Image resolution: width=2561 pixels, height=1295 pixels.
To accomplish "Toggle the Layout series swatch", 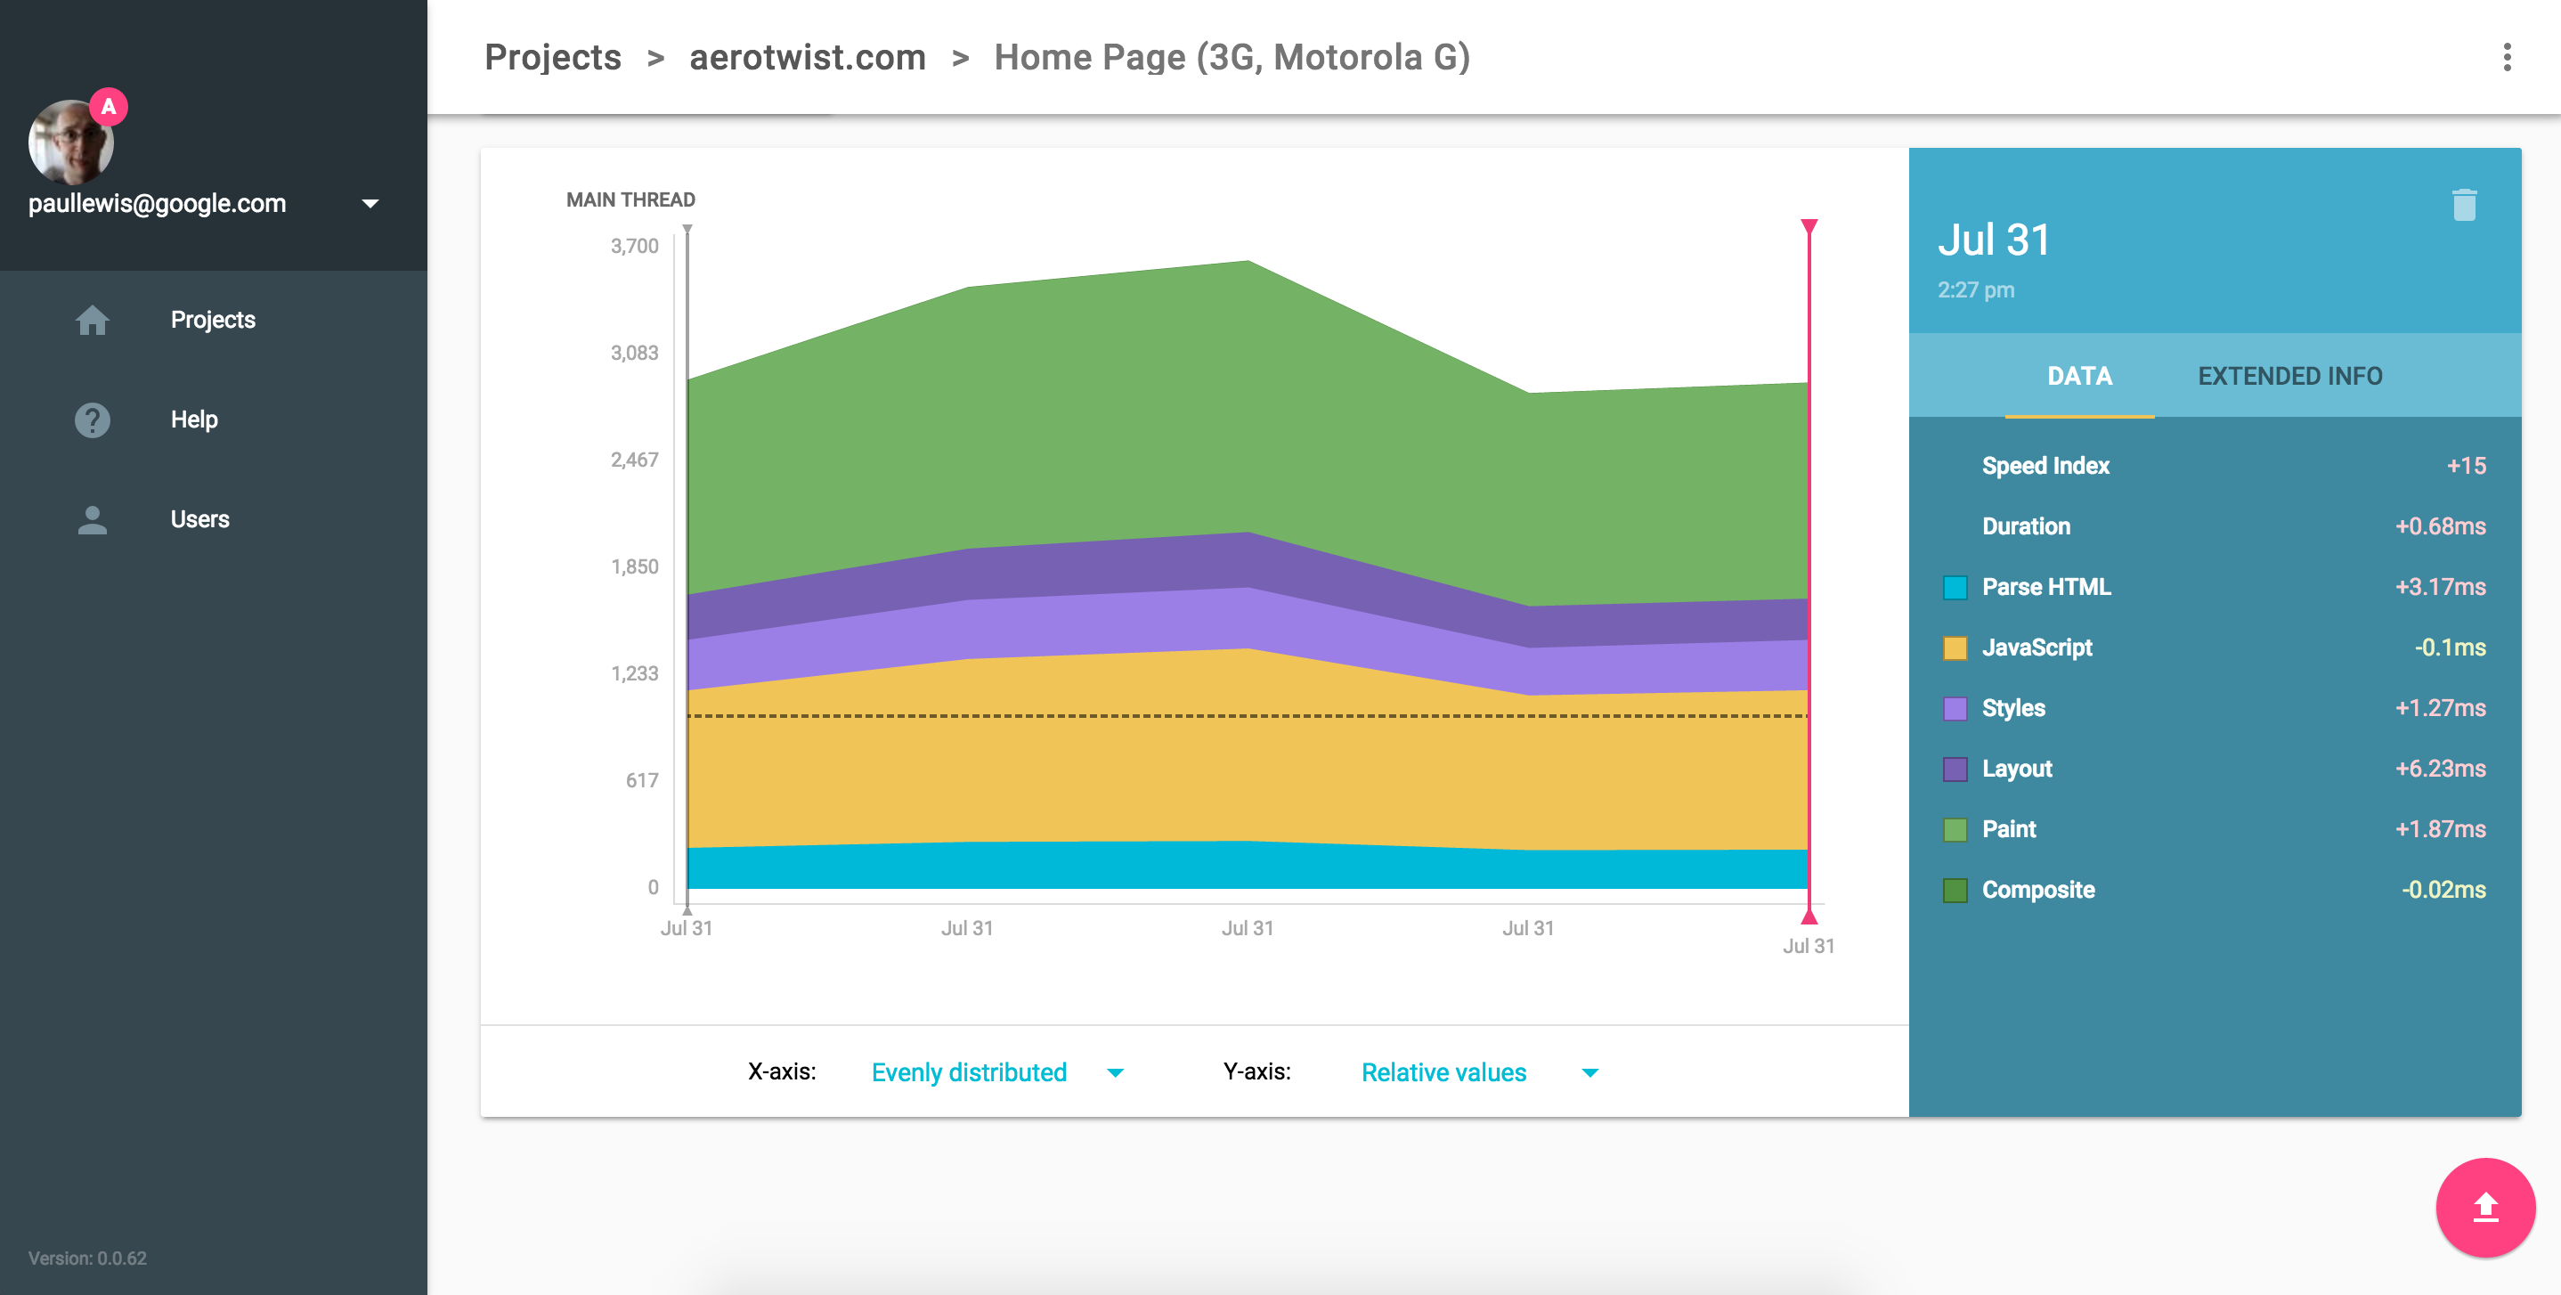I will point(1955,769).
